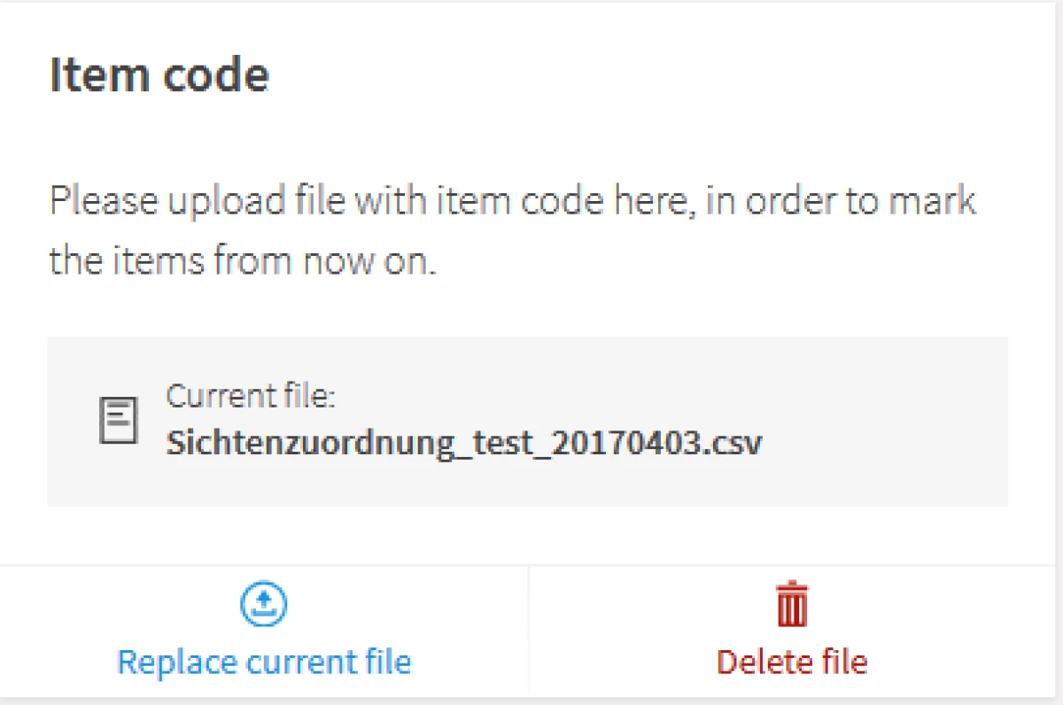
Task: Click the blue upload arrow icon
Action: (264, 604)
